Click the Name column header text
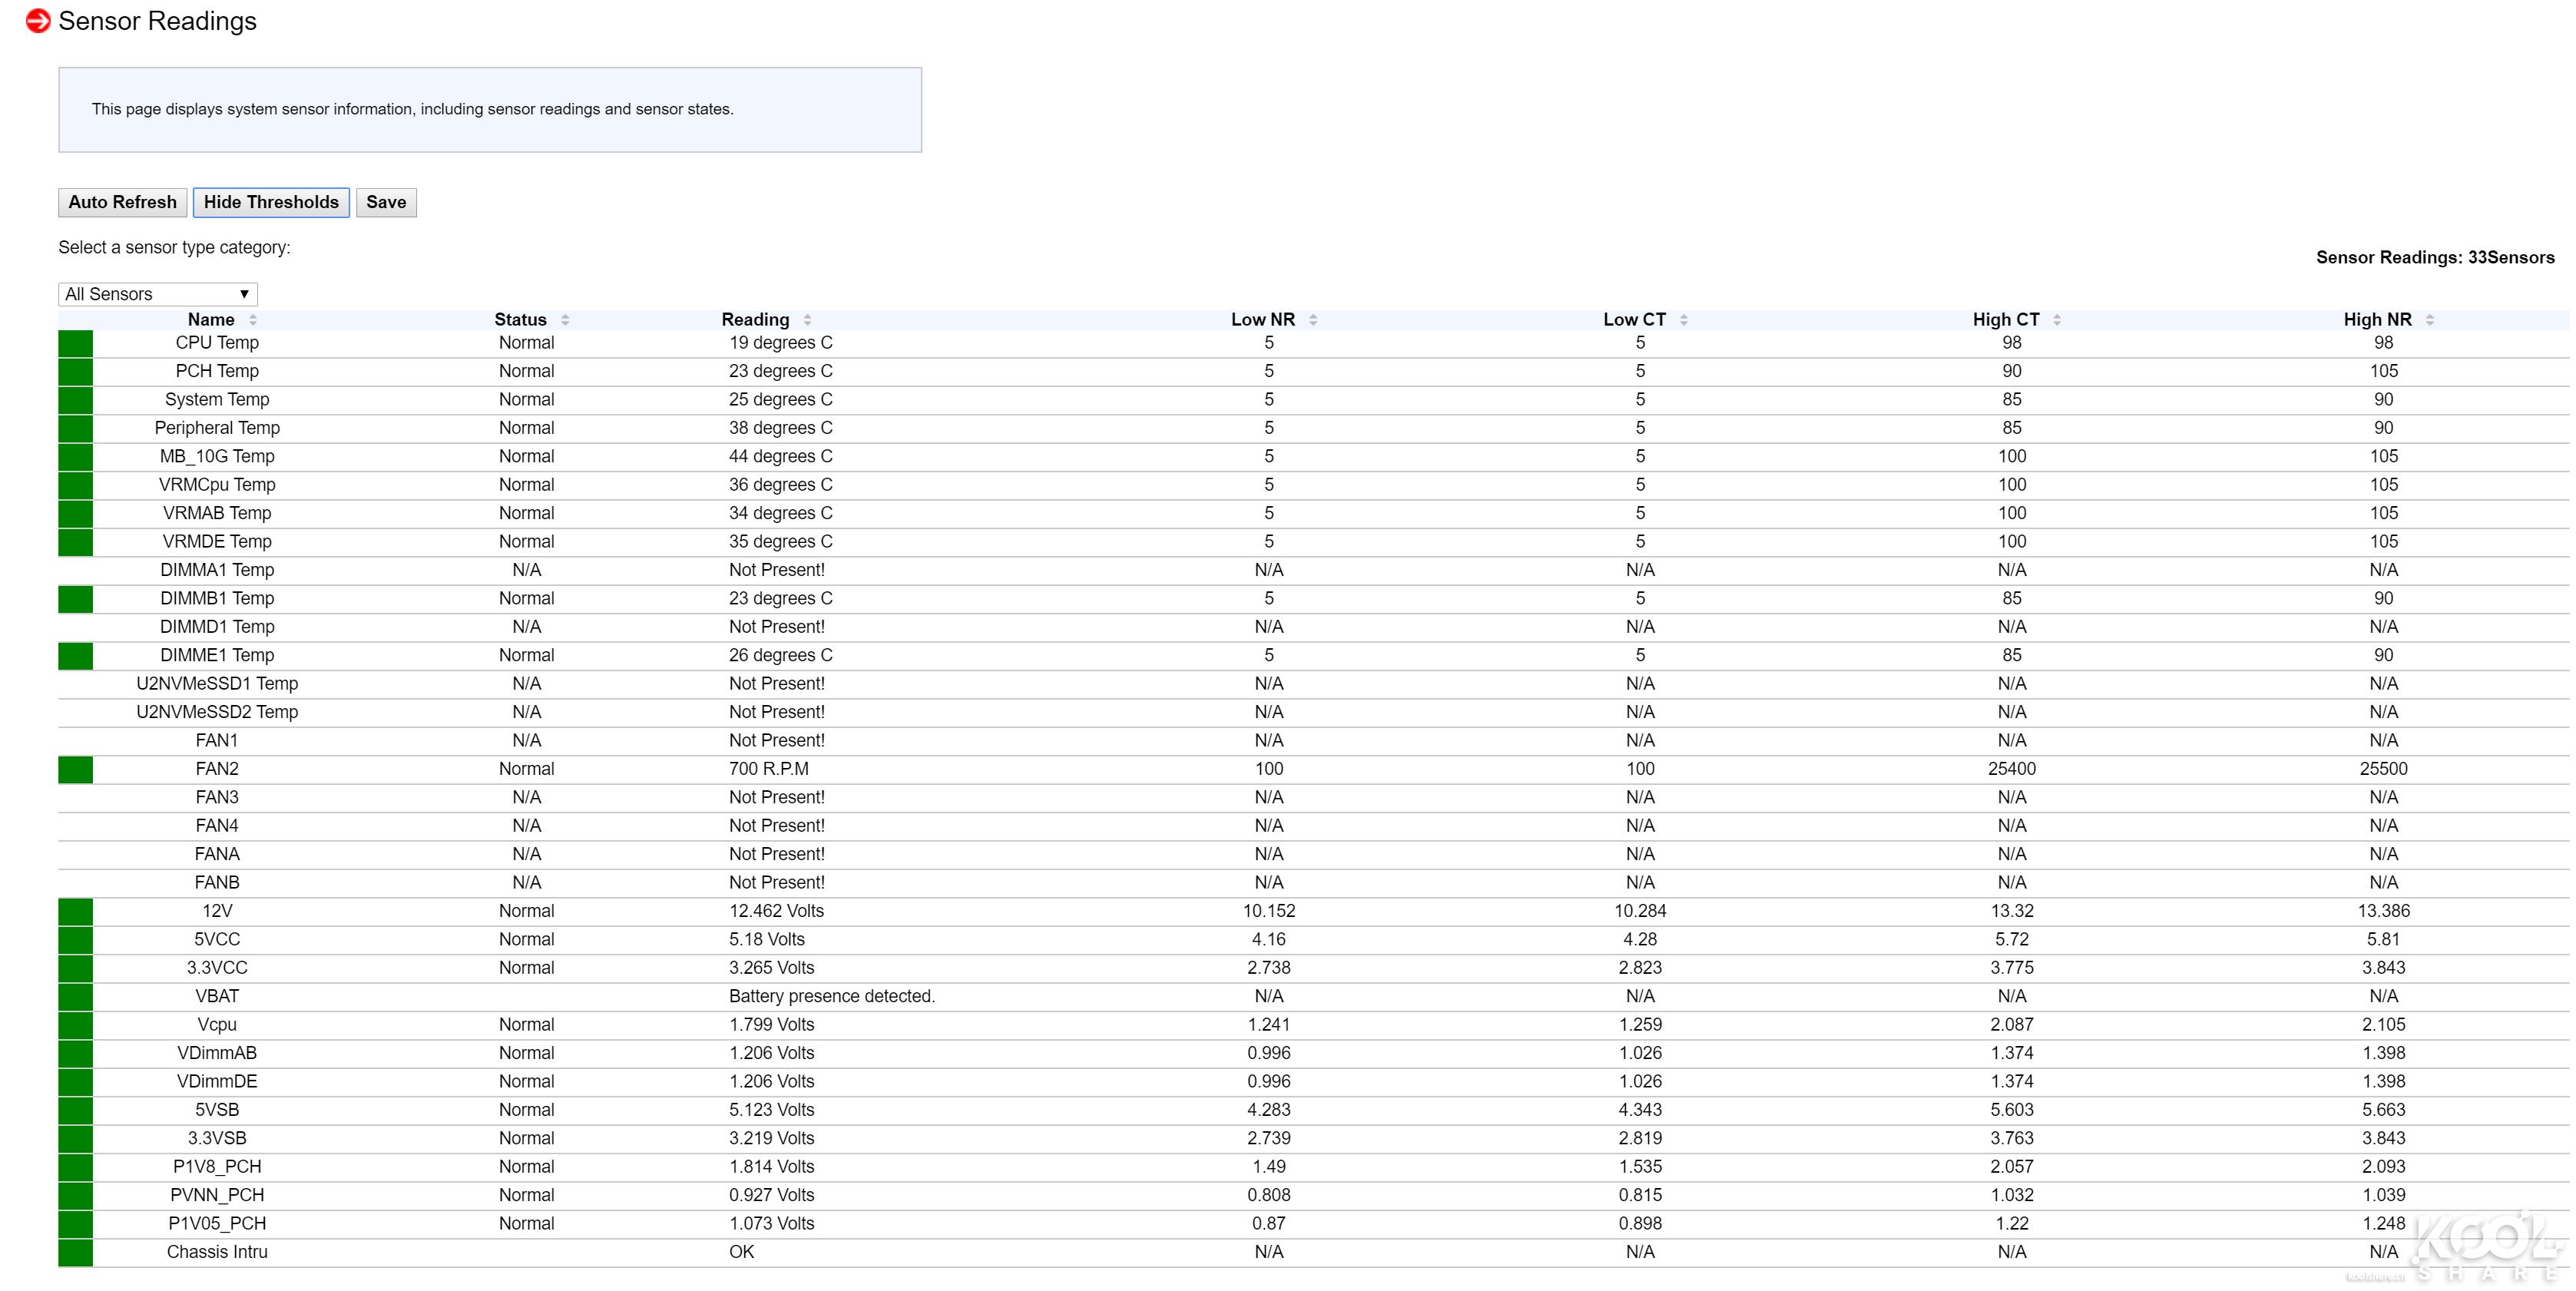Viewport: 2576px width, 1291px height. (x=211, y=320)
